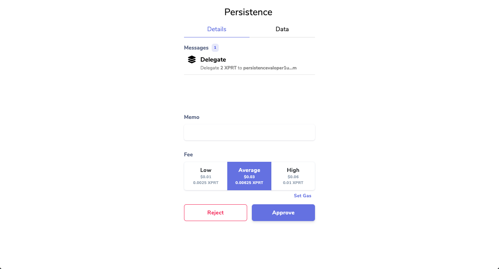Image resolution: width=499 pixels, height=269 pixels.
Task: Click the Fee section label
Action: 188,154
